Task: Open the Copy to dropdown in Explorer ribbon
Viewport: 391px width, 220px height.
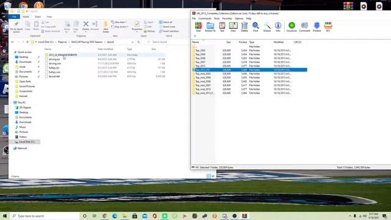Action: click(76, 27)
